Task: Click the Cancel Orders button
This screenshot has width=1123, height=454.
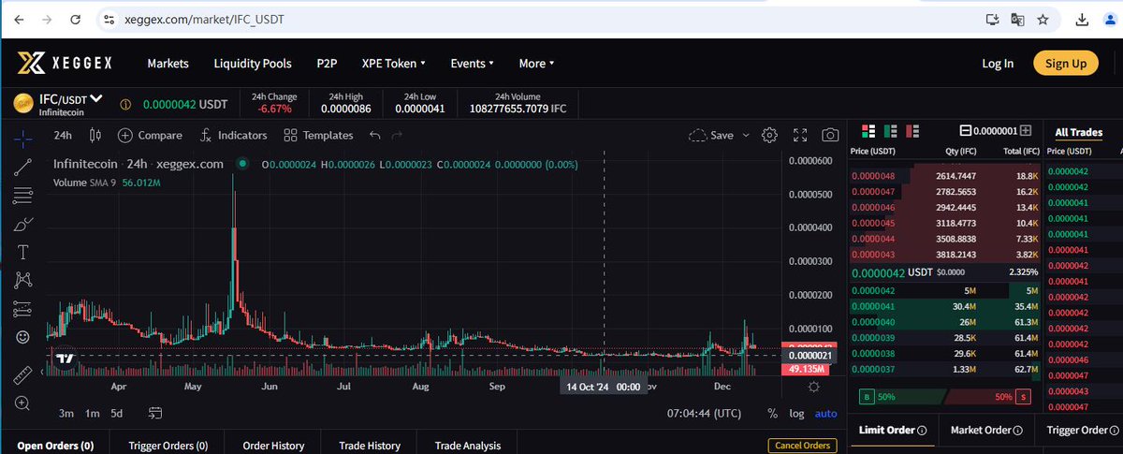Action: [x=802, y=446]
